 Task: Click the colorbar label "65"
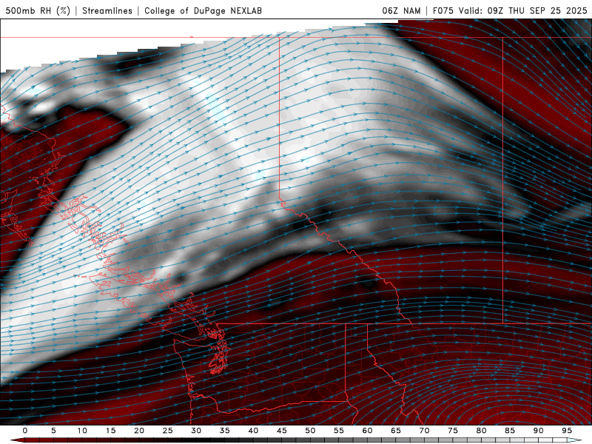pyautogui.click(x=396, y=431)
